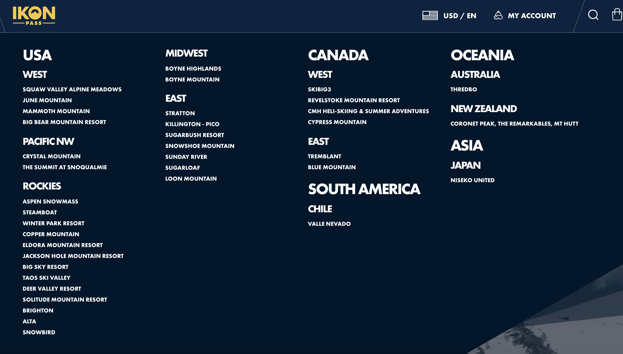
Task: Open Brighton destination
Action: (38, 311)
